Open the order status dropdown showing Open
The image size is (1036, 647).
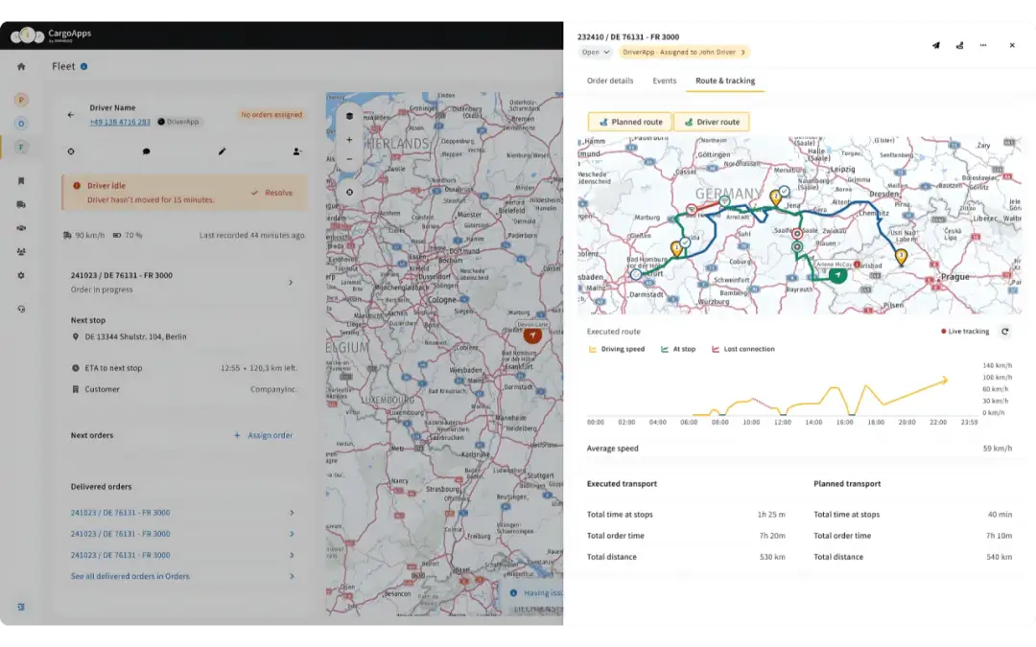594,53
